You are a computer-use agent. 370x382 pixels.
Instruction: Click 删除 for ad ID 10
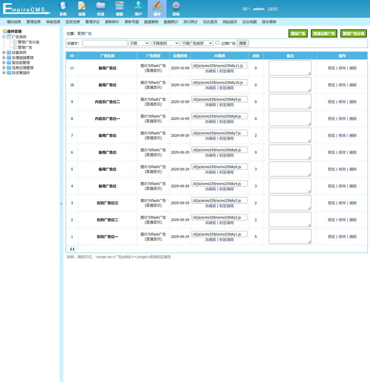pyautogui.click(x=353, y=85)
